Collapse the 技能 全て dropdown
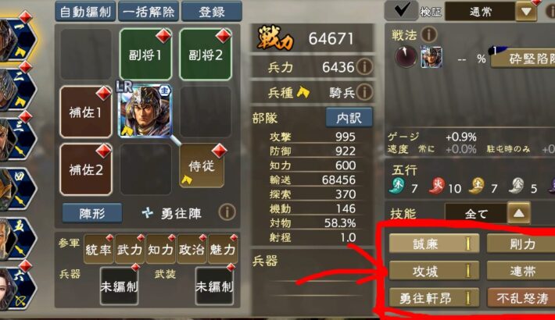The height and width of the screenshot is (320, 555). pos(518,213)
